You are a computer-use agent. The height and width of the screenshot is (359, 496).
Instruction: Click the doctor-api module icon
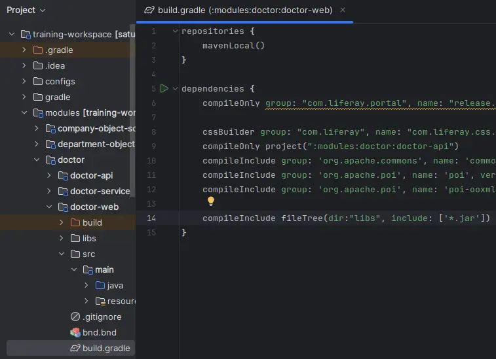pyautogui.click(x=63, y=175)
